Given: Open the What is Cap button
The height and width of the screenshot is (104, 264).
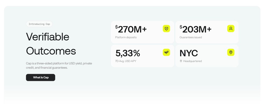Looking at the screenshot, I should pos(41,77).
